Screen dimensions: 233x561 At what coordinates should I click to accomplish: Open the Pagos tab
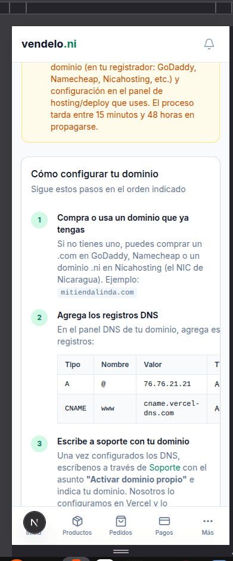pyautogui.click(x=164, y=525)
